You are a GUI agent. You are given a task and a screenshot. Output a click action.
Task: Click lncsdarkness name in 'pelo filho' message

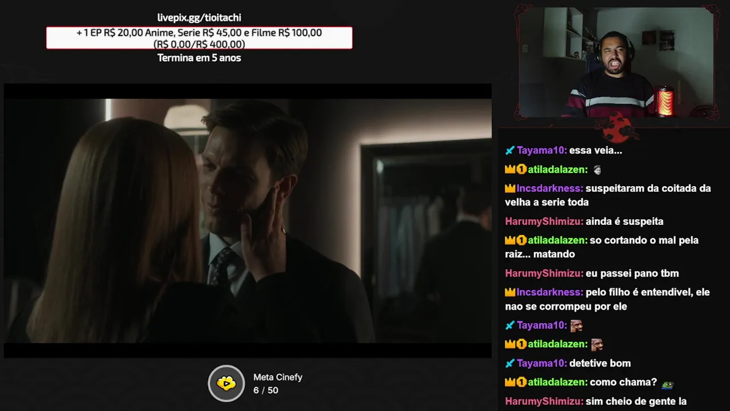pos(550,292)
